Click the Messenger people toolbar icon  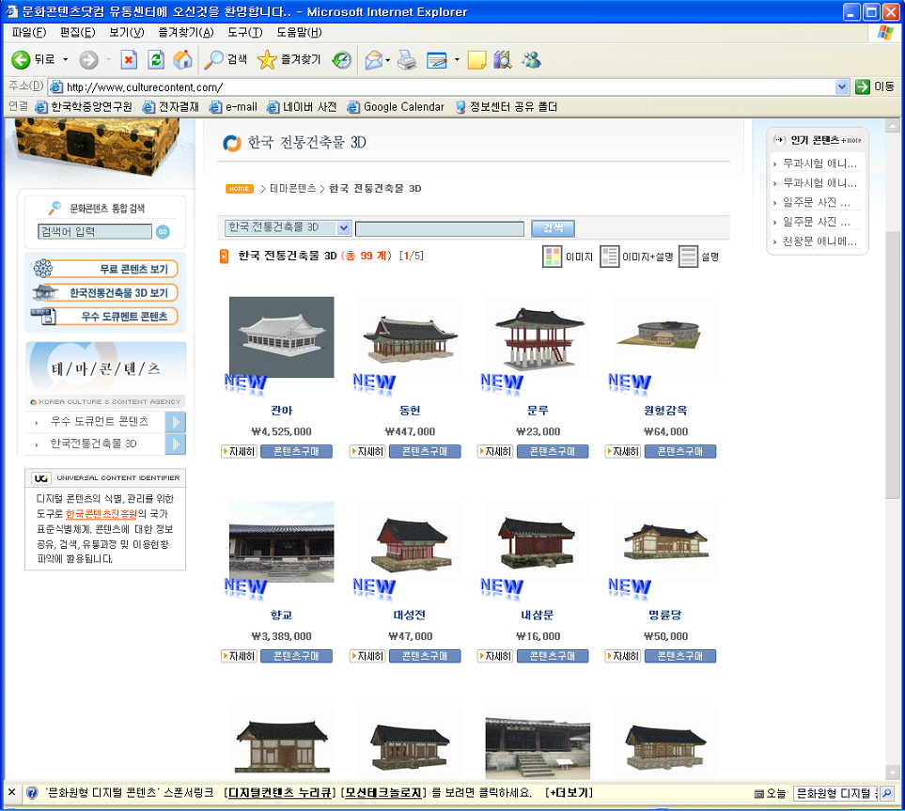pyautogui.click(x=531, y=59)
